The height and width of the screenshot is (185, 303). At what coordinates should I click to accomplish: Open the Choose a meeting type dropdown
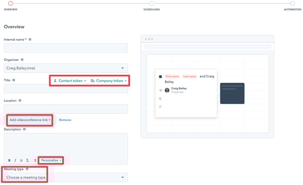(x=66, y=177)
